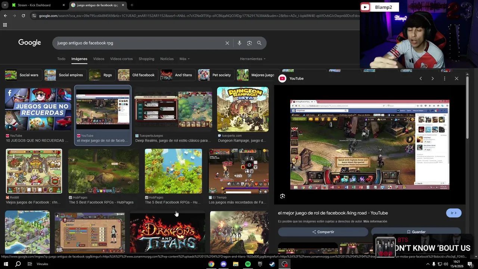This screenshot has height=269, width=478.
Task: Select the Imágenes search tab
Action: click(79, 59)
